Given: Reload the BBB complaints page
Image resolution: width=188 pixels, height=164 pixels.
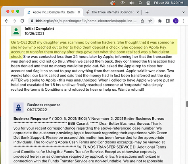Looking at the screenshot, I should tap(22, 21).
